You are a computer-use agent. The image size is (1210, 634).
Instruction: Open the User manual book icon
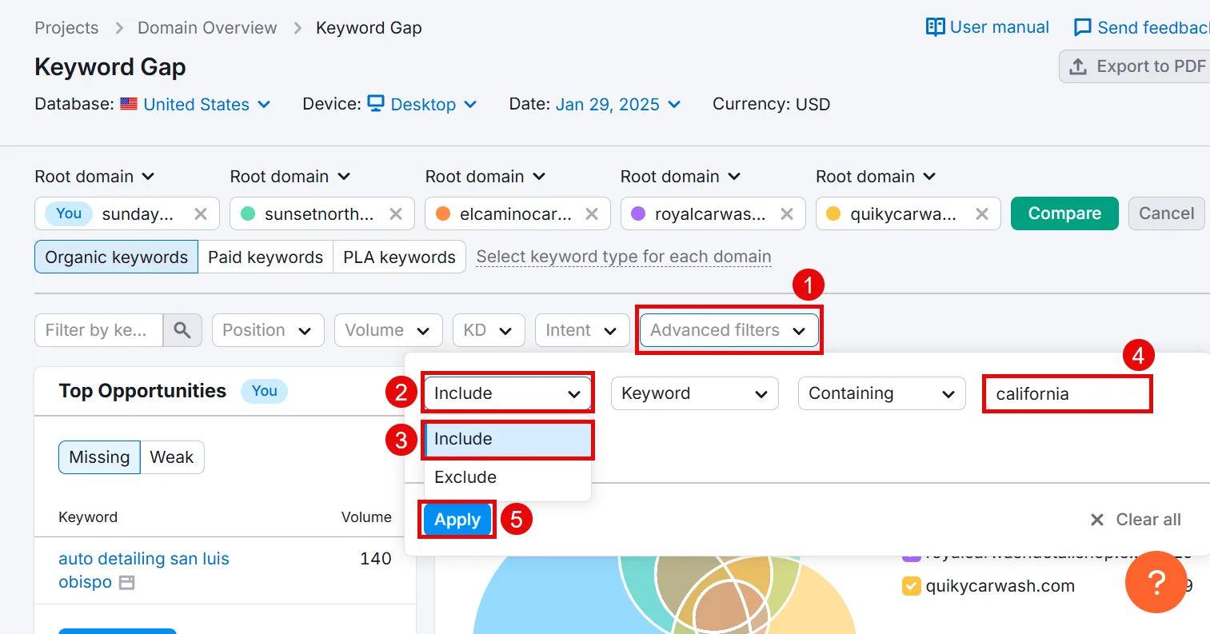coord(935,27)
